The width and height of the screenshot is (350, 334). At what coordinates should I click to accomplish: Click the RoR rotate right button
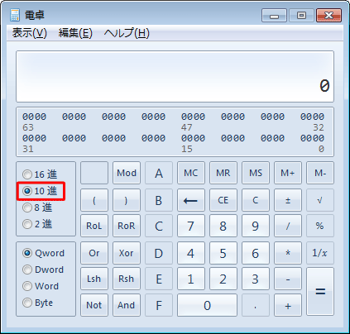pyautogui.click(x=127, y=226)
